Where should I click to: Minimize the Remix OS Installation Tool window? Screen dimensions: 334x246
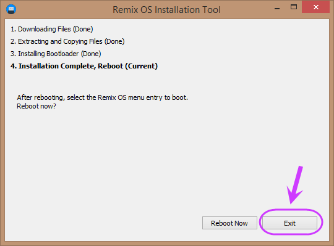coord(277,9)
